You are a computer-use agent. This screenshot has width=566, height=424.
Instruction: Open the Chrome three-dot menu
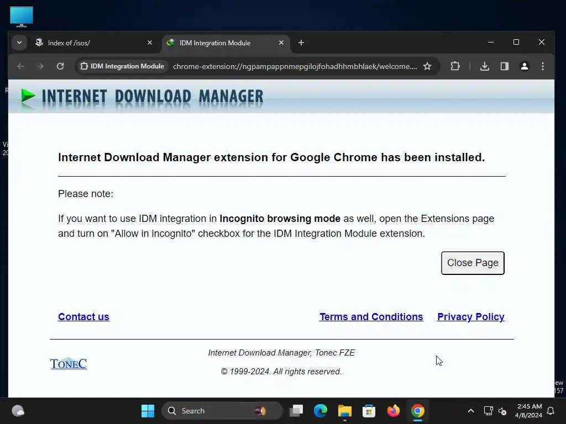click(543, 66)
